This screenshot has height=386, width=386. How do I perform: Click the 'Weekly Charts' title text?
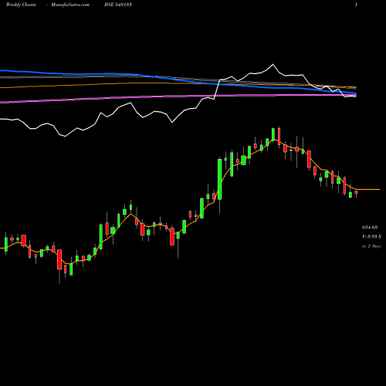click(21, 5)
